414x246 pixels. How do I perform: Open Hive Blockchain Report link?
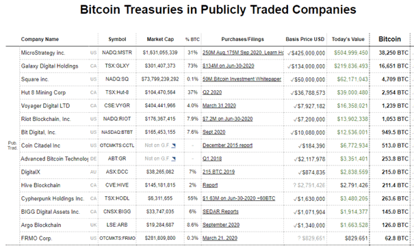[x=210, y=185]
